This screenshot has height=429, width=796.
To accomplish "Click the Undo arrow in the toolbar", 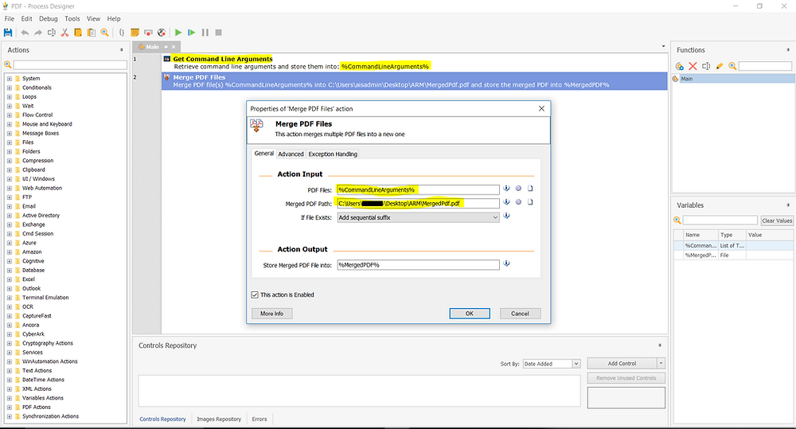I will coord(25,33).
